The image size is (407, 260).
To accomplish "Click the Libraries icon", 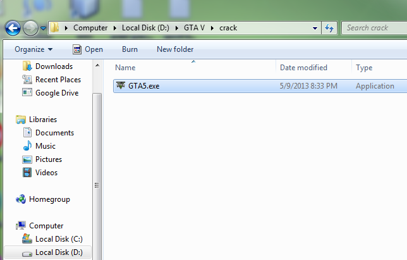I will point(21,120).
